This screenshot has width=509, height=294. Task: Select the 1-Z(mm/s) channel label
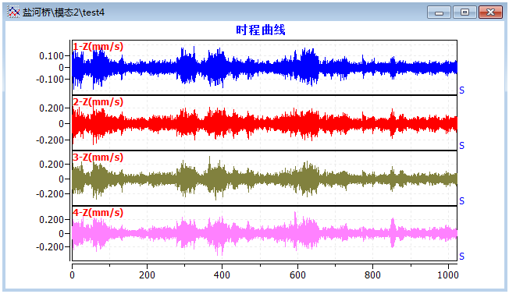point(98,46)
